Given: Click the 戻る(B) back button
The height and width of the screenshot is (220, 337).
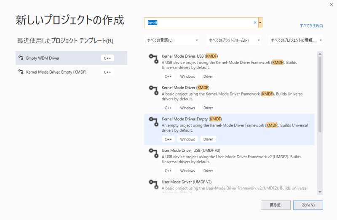Looking at the screenshot, I should (x=275, y=205).
